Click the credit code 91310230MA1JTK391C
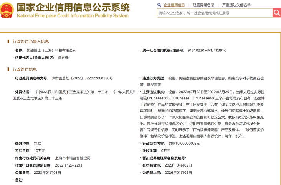Screen dimensions: 281x185 pyautogui.click(x=207, y=50)
